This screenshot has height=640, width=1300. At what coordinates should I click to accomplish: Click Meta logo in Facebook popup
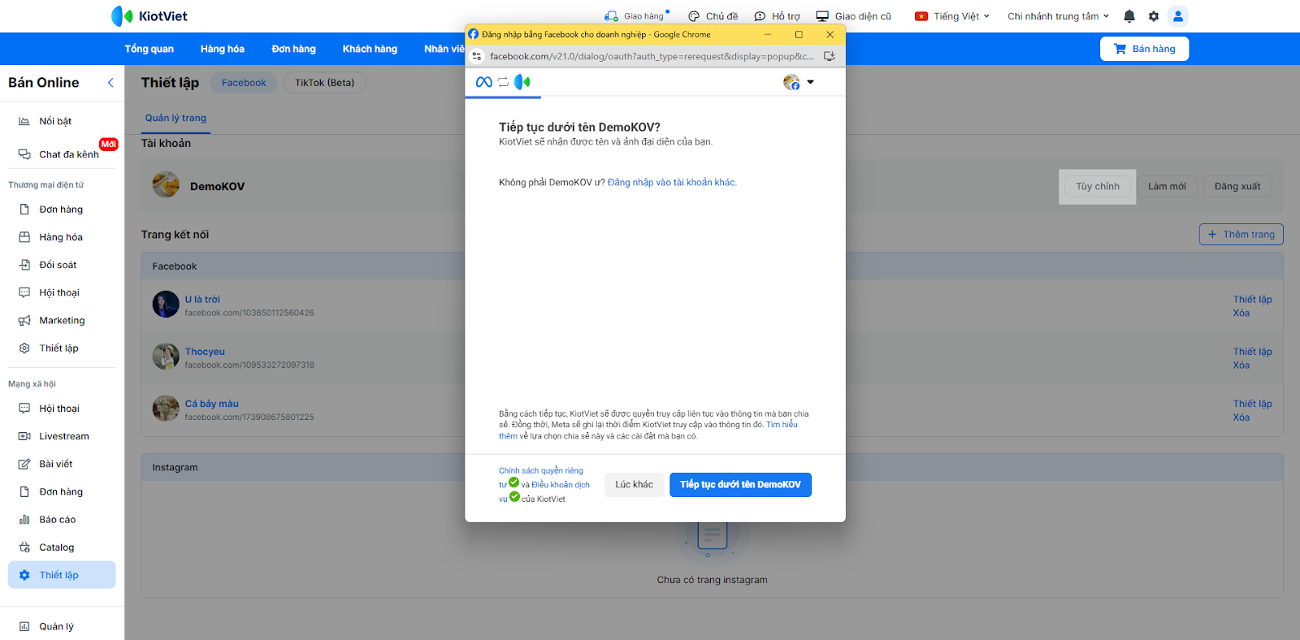tap(483, 82)
